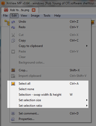Expand Copy to clipboard submenu arrow

tap(87, 46)
